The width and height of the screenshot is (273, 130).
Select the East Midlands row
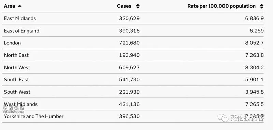133,18
